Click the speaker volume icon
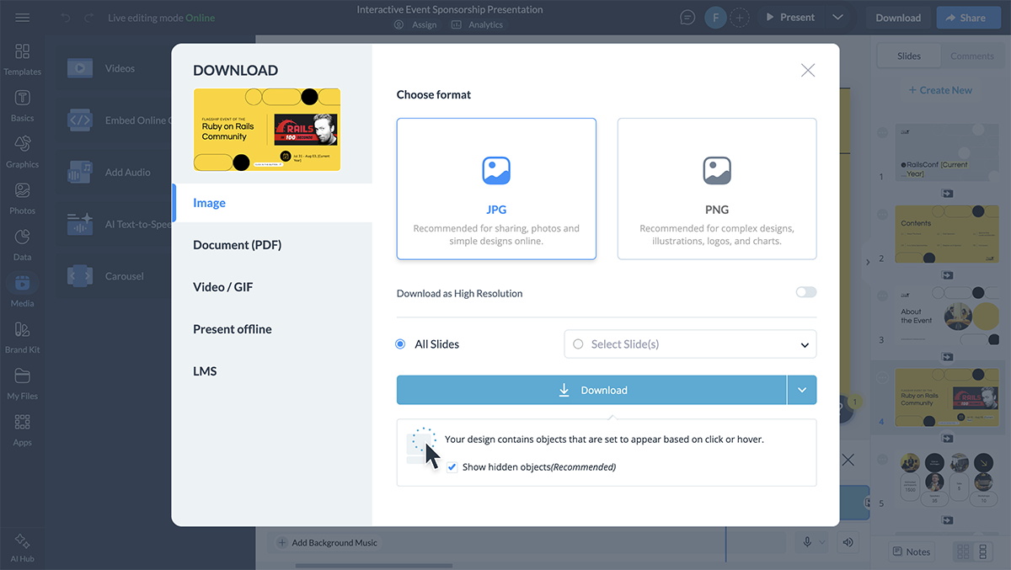The height and width of the screenshot is (570, 1011). (x=848, y=543)
